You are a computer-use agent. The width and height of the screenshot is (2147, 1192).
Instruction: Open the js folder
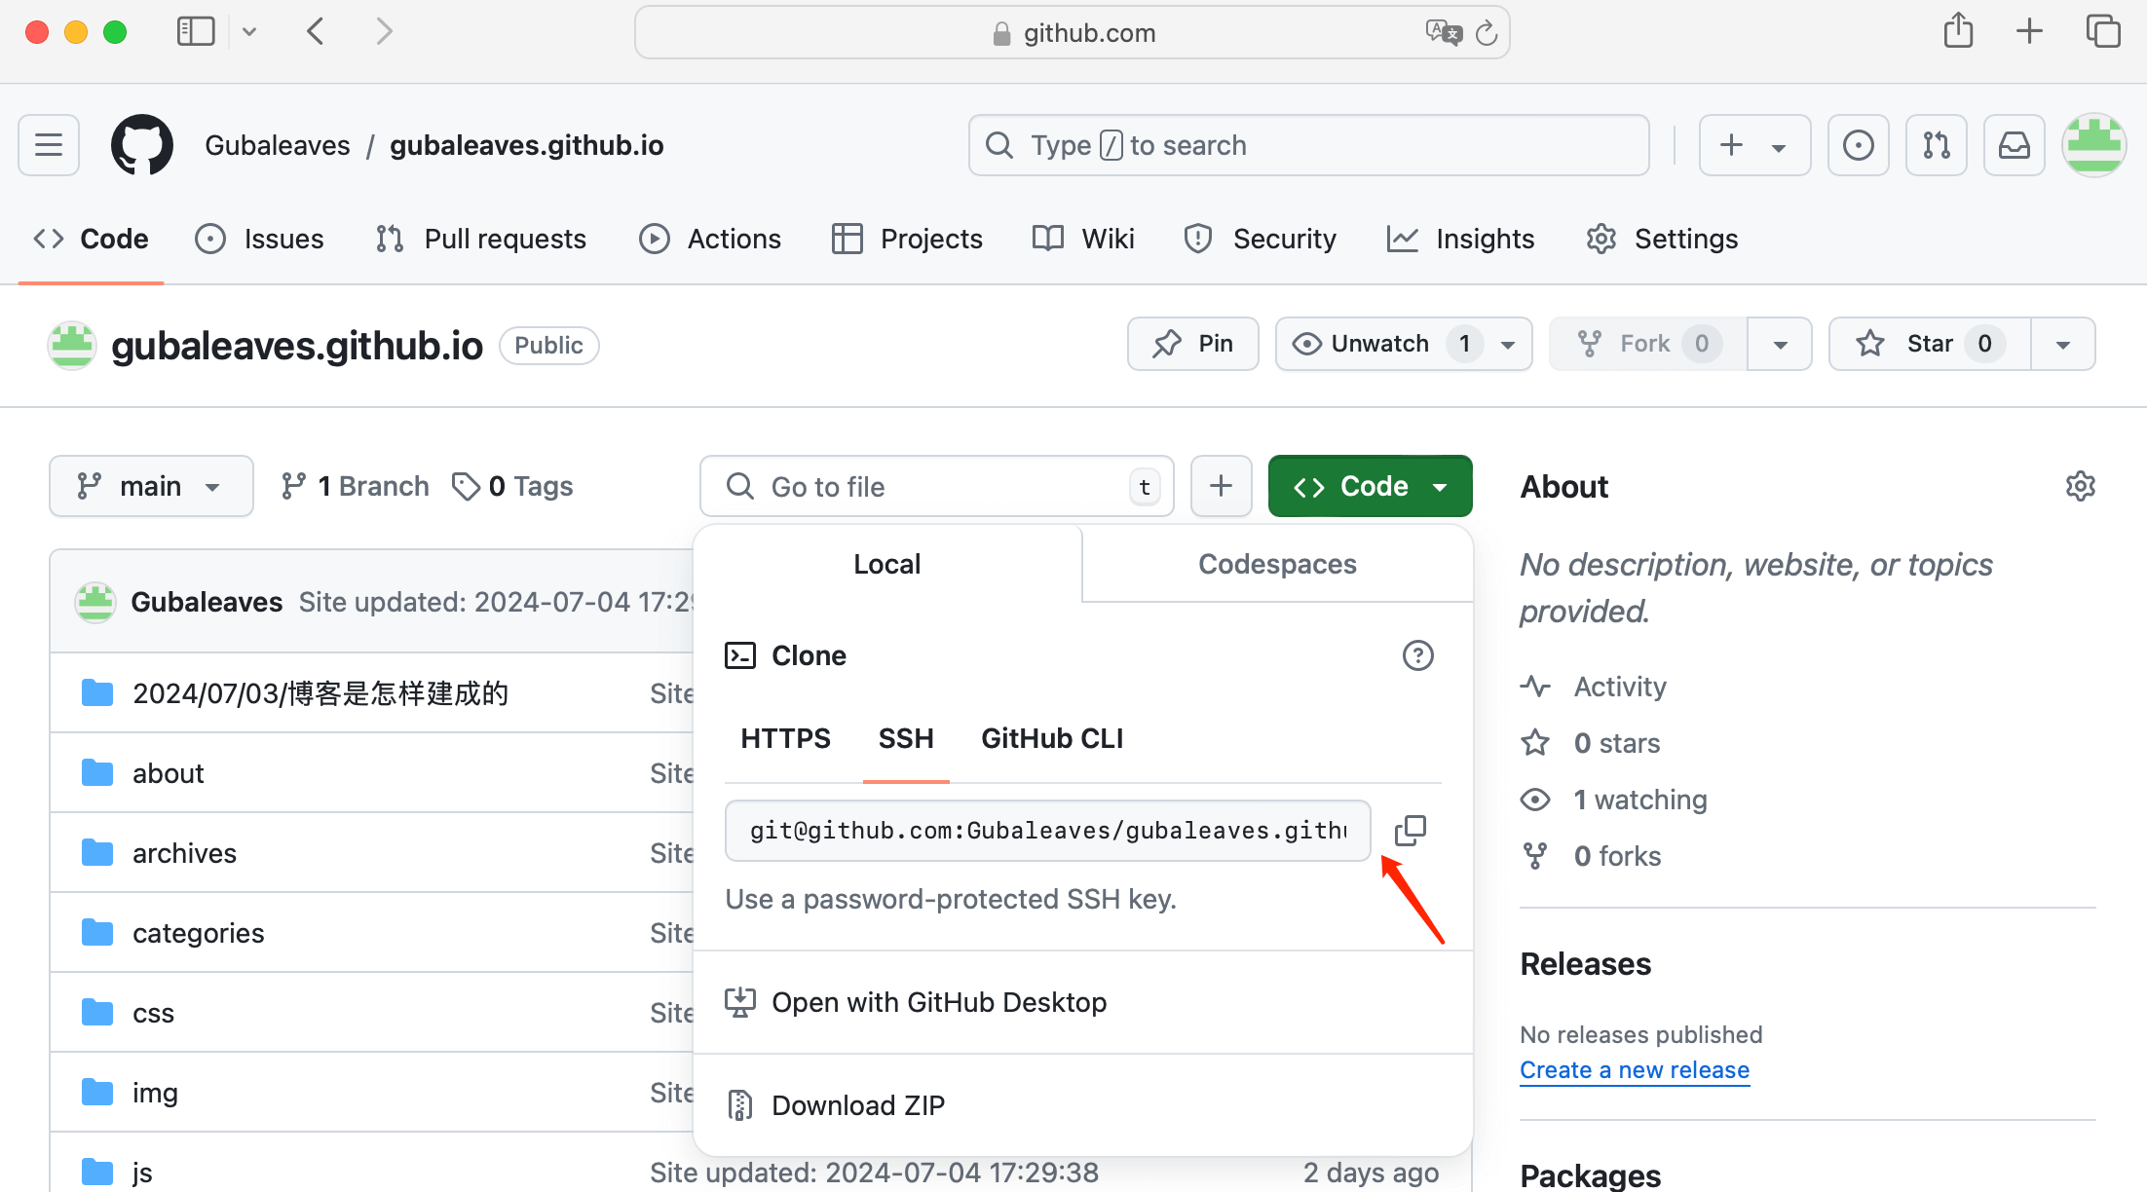click(142, 1173)
